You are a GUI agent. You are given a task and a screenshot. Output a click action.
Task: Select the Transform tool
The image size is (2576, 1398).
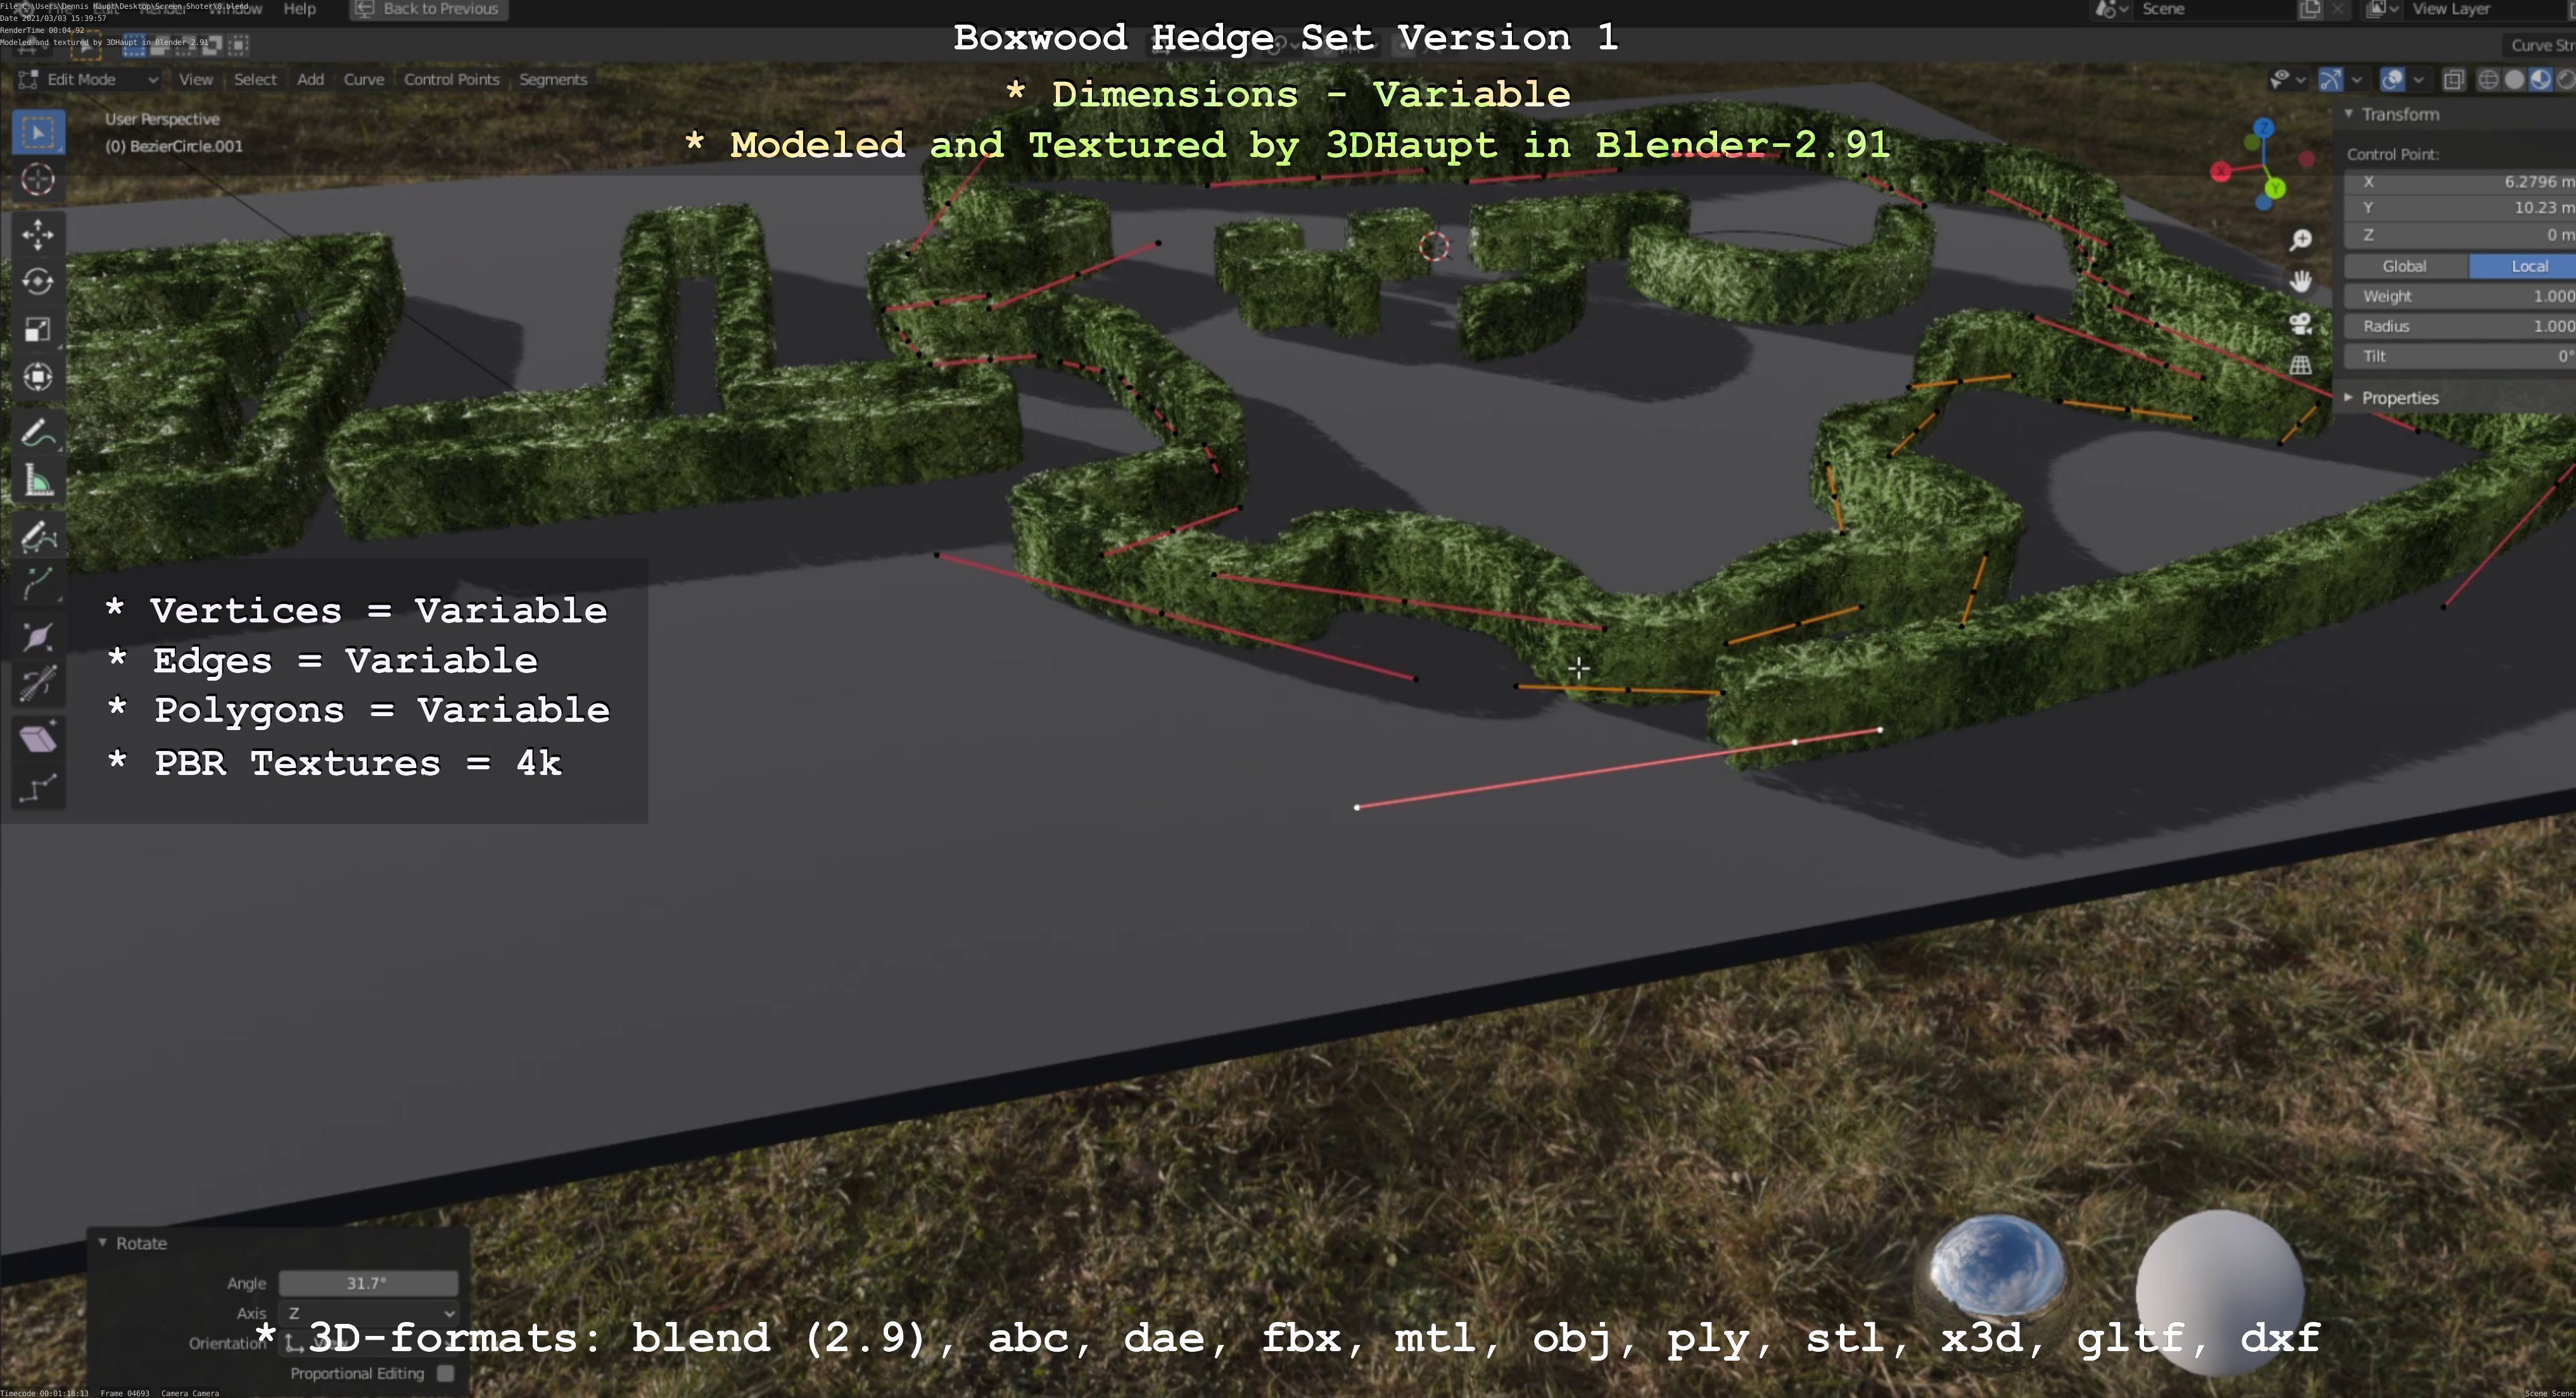pyautogui.click(x=38, y=377)
